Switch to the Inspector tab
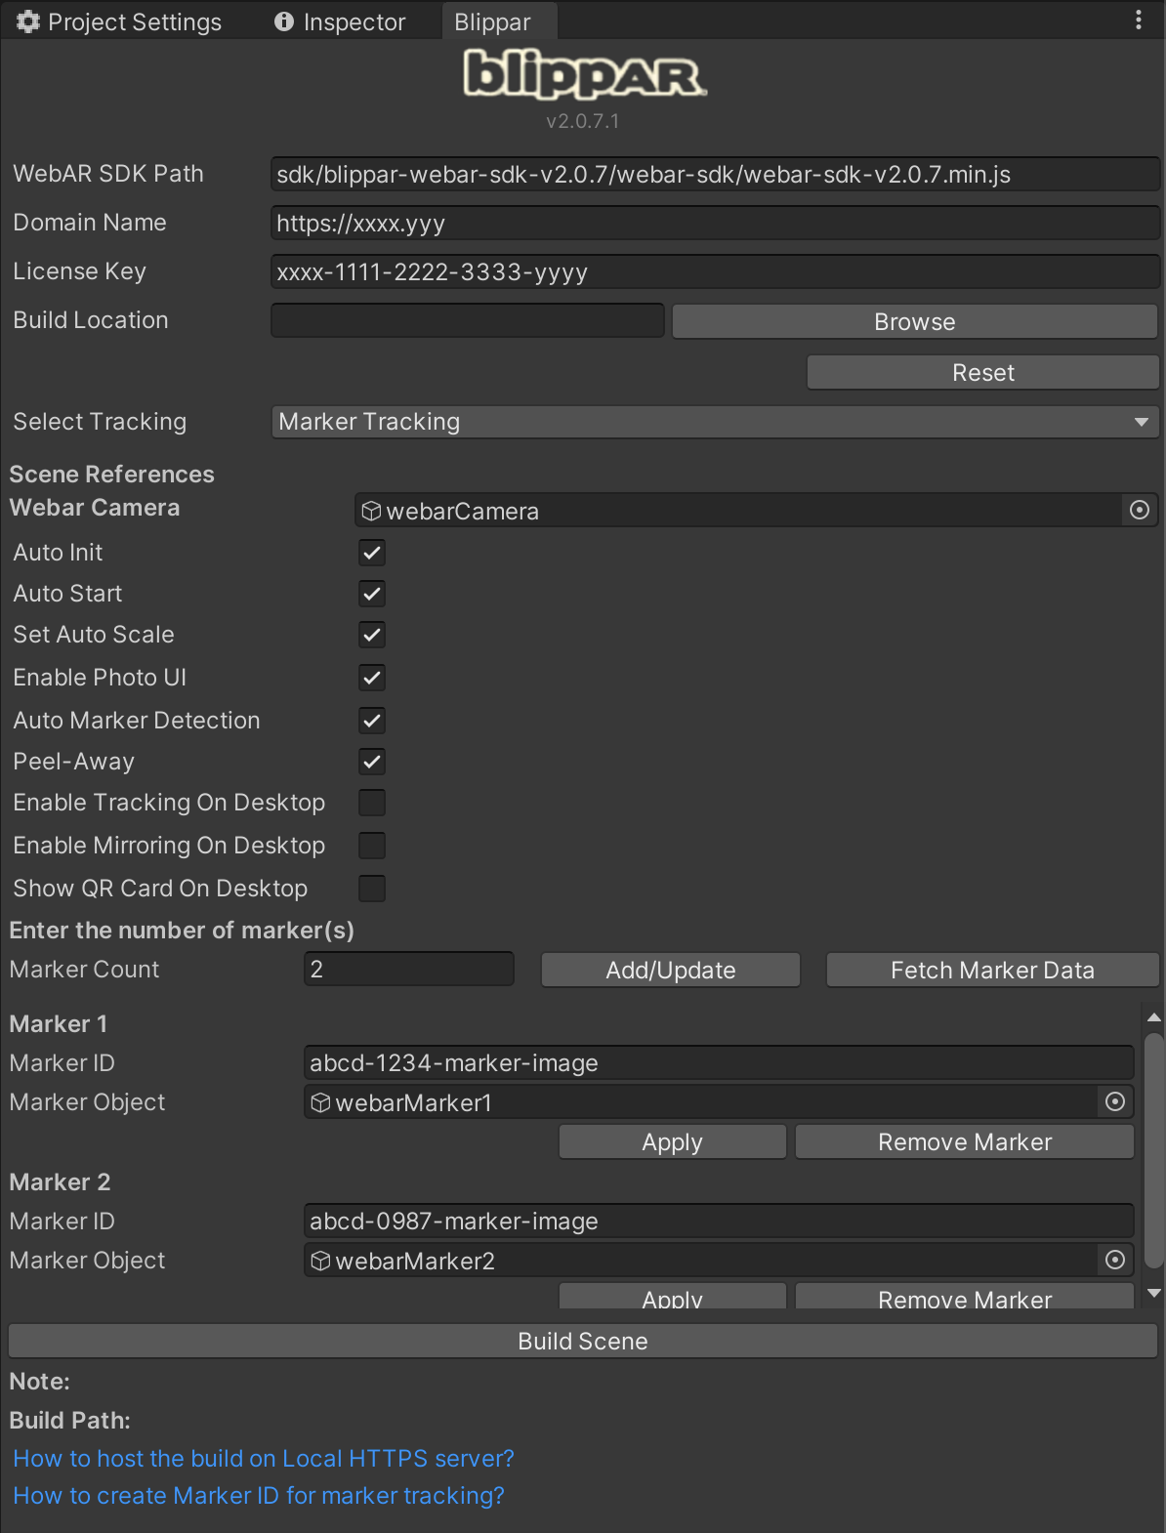The image size is (1166, 1533). pyautogui.click(x=340, y=21)
